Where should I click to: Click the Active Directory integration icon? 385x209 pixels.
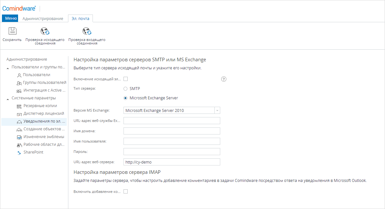pos(19,91)
